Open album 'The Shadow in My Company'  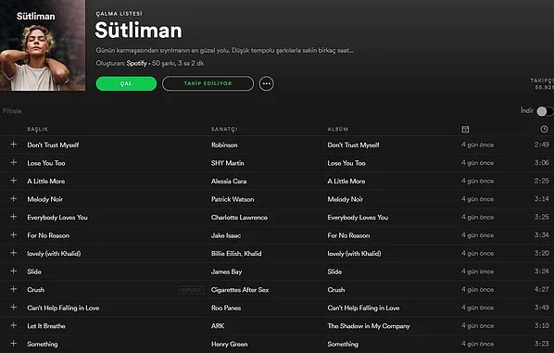coord(369,326)
